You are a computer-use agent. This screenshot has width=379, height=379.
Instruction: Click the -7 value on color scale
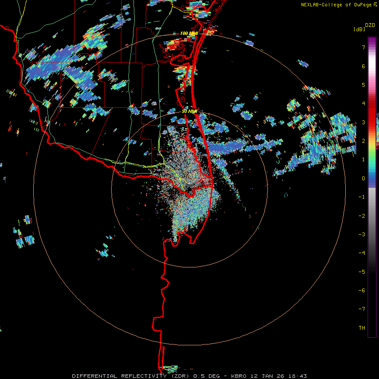362,309
